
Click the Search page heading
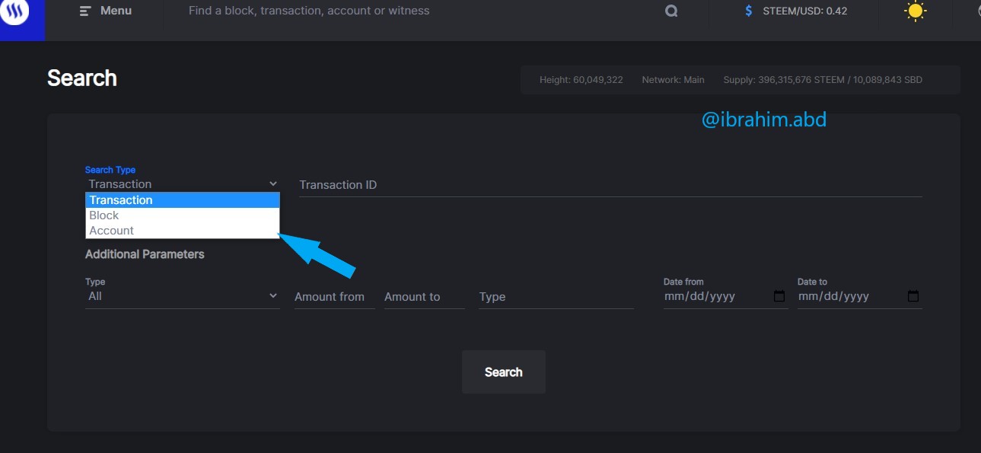point(82,78)
